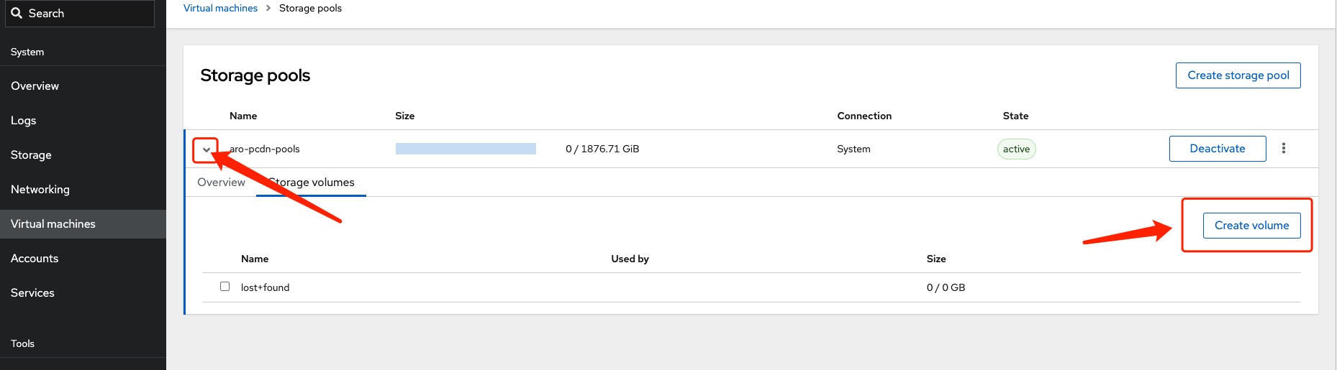
Task: Focus the sidebar Search field
Action: [x=86, y=13]
